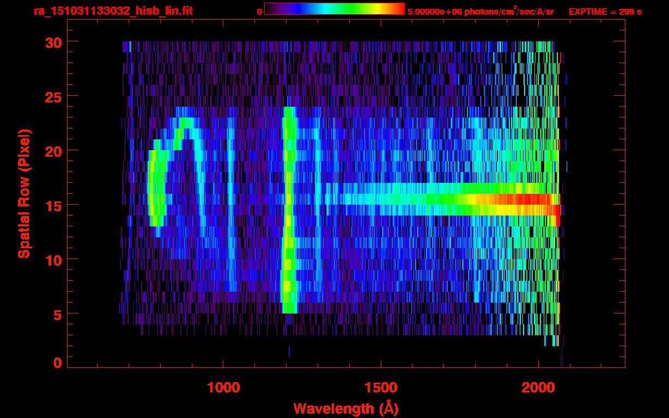This screenshot has width=669, height=418.
Task: Click the Wavelength (Å) axis title
Action: (x=346, y=408)
